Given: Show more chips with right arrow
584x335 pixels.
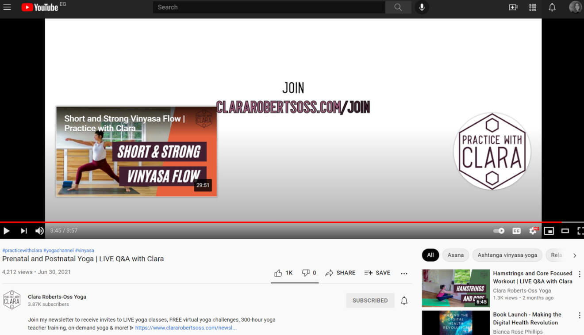Looking at the screenshot, I should (575, 255).
